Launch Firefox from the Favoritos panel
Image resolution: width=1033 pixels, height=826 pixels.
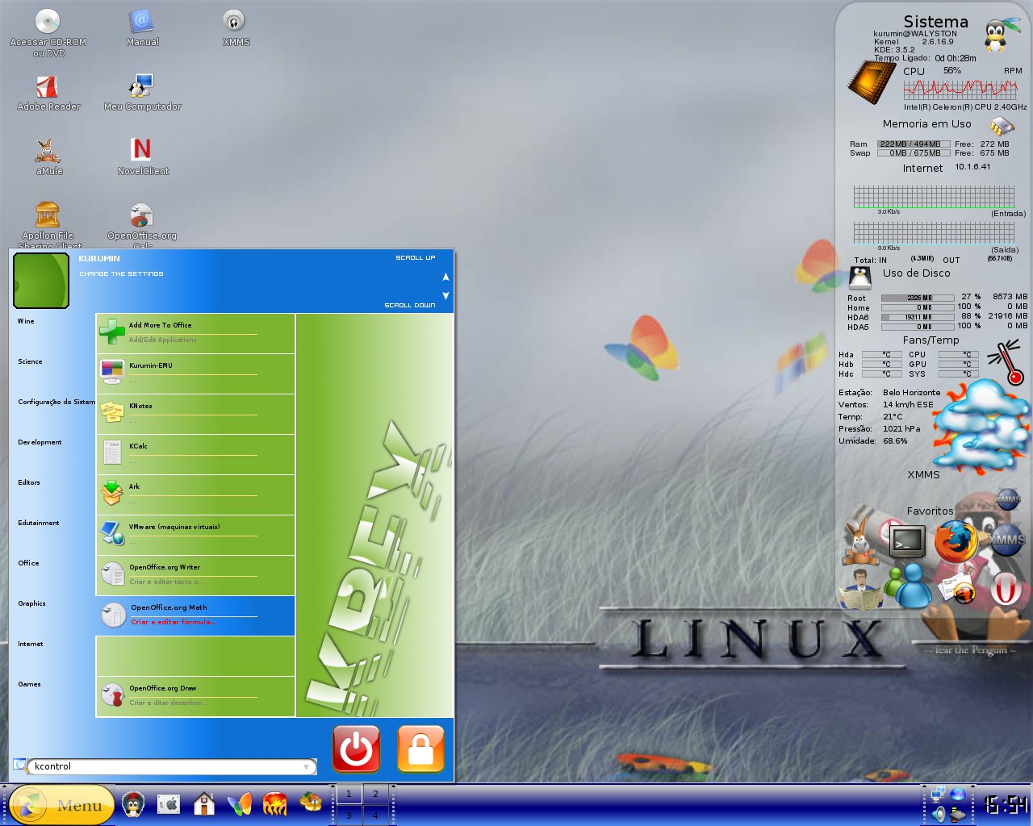956,541
